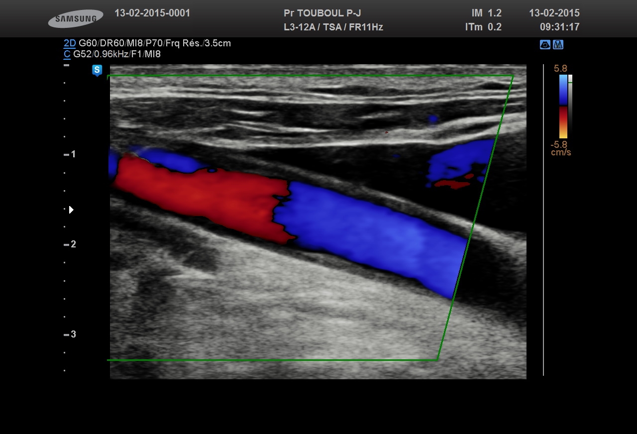Select the C color mode label
The height and width of the screenshot is (434, 637).
[x=67, y=54]
